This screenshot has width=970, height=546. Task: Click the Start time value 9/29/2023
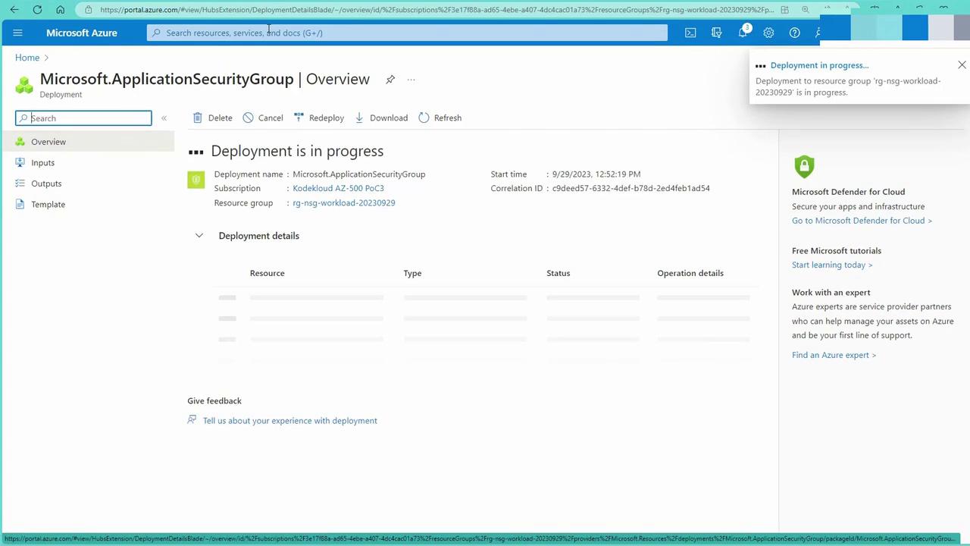(x=596, y=174)
